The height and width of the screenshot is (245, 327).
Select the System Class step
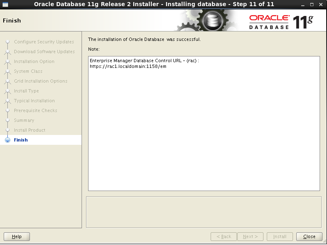click(28, 71)
